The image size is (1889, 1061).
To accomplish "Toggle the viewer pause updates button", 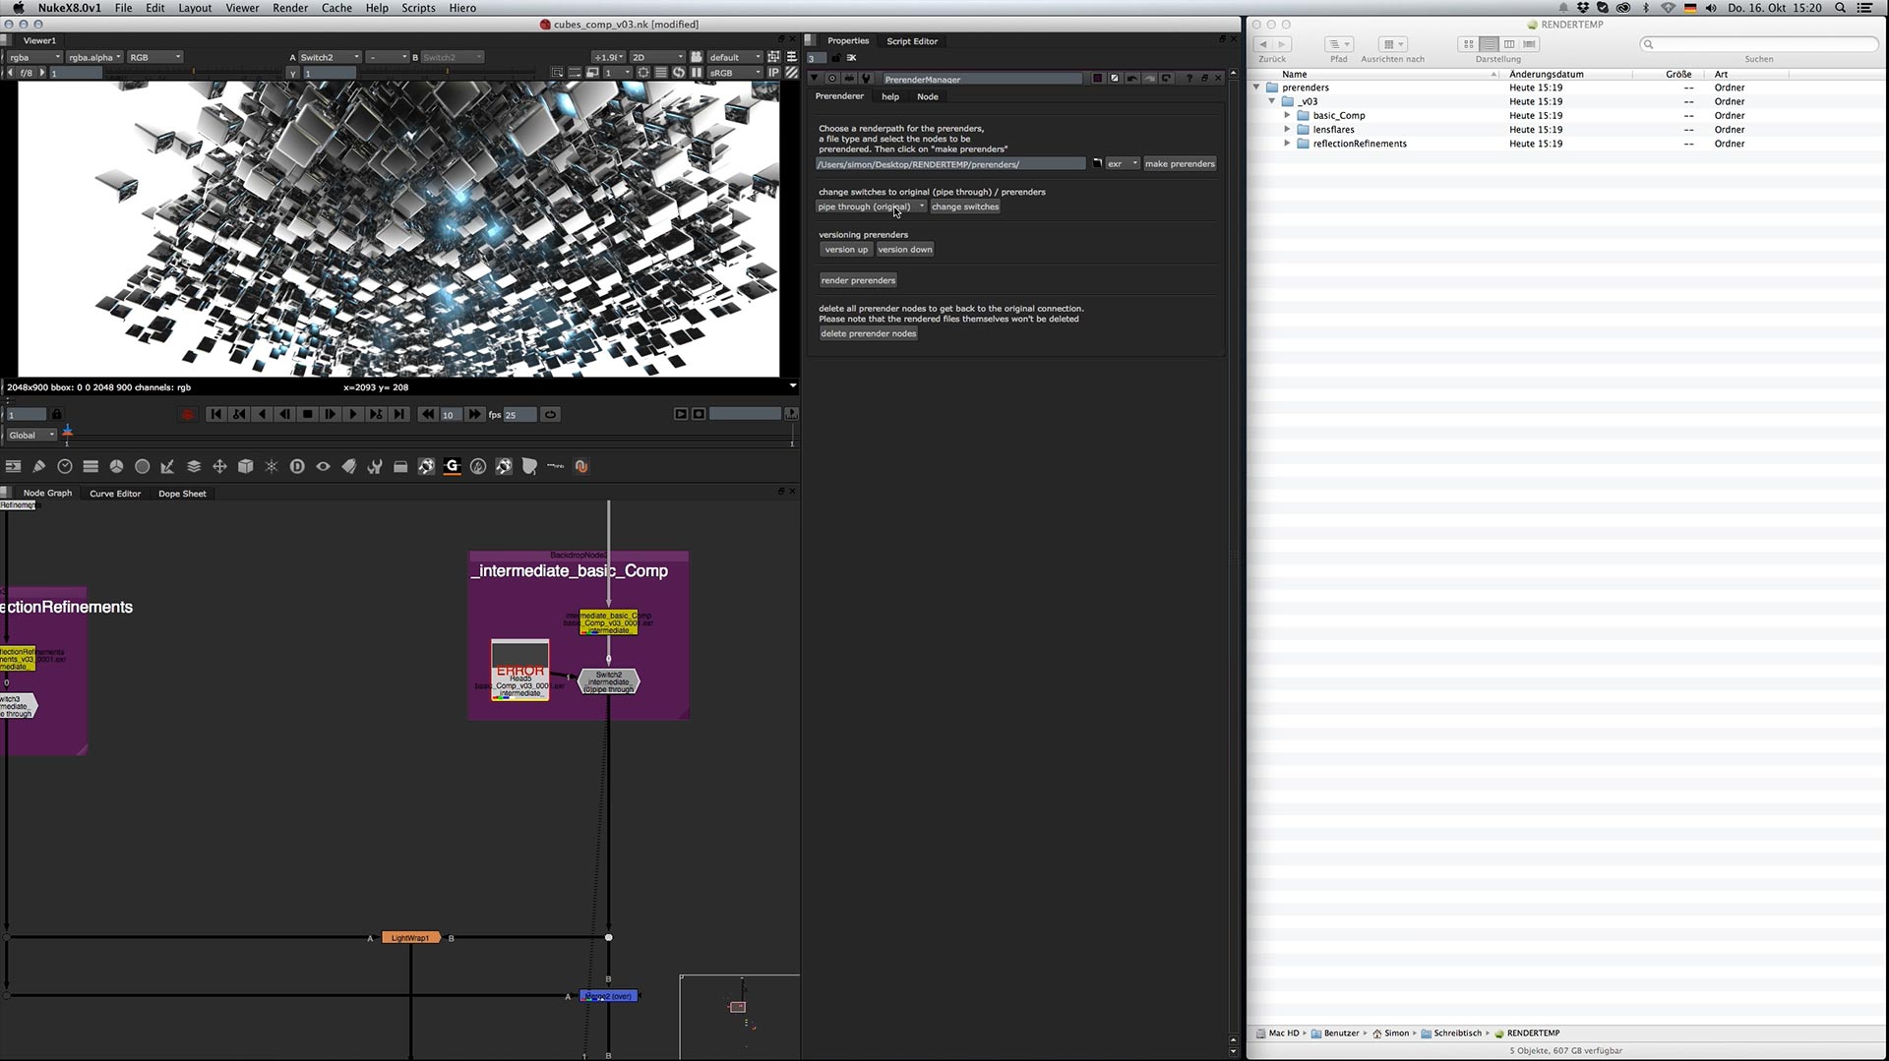I will [x=697, y=73].
